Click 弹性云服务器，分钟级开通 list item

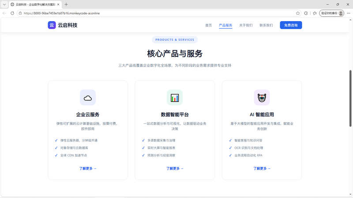click(x=79, y=140)
